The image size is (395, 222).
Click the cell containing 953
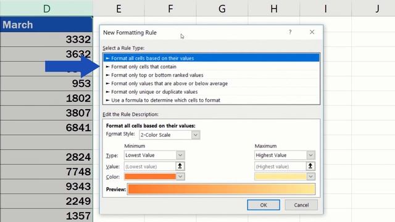(46, 84)
